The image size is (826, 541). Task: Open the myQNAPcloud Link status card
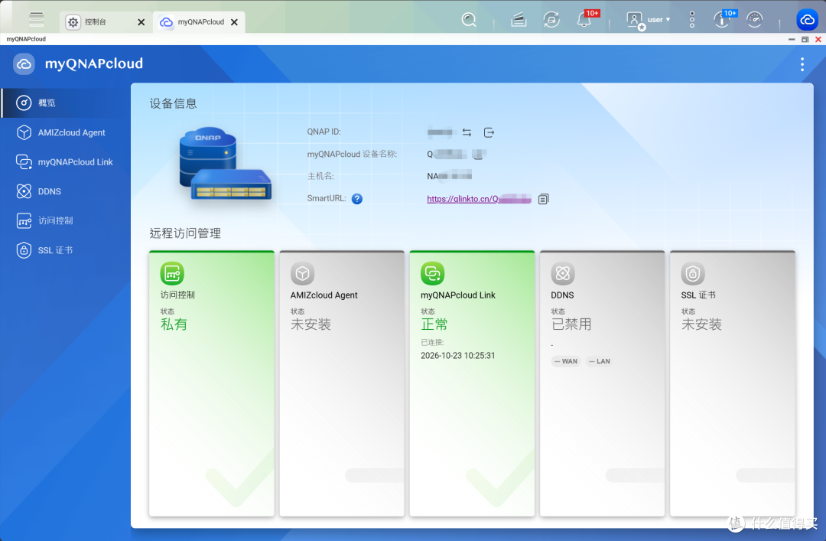[472, 383]
